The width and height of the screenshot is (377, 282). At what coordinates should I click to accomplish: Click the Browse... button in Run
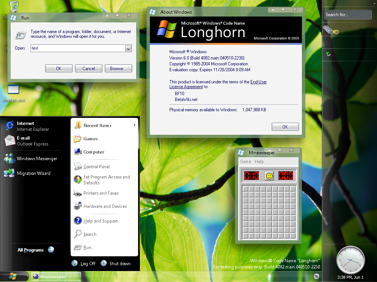[118, 69]
